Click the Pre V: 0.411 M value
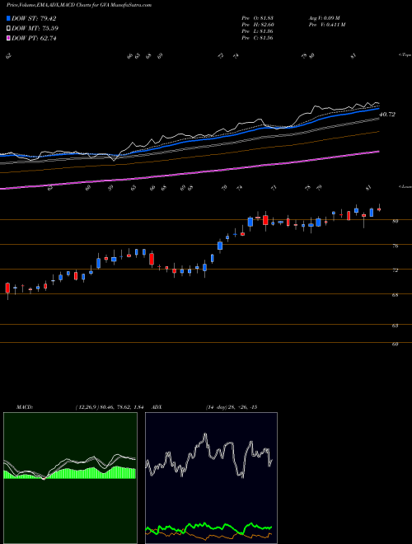412x544 pixels. (326, 25)
